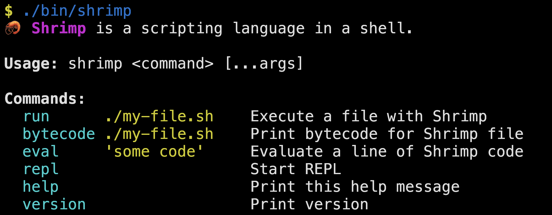
Task: Click the ./my-file.sh argument beside run
Action: pyautogui.click(x=159, y=117)
